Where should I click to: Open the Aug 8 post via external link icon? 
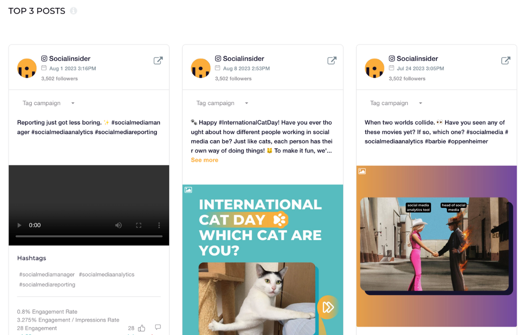coord(332,60)
